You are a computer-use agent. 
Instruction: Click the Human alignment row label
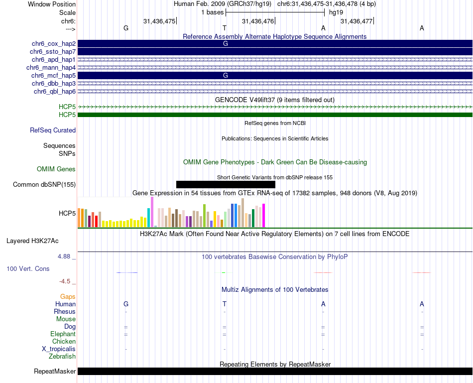pyautogui.click(x=65, y=304)
